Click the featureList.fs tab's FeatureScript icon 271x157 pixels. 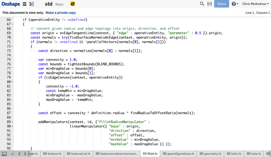[x=68, y=154]
